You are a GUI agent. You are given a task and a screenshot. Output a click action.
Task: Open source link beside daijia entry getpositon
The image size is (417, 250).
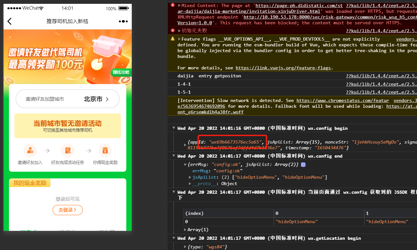pyautogui.click(x=381, y=76)
